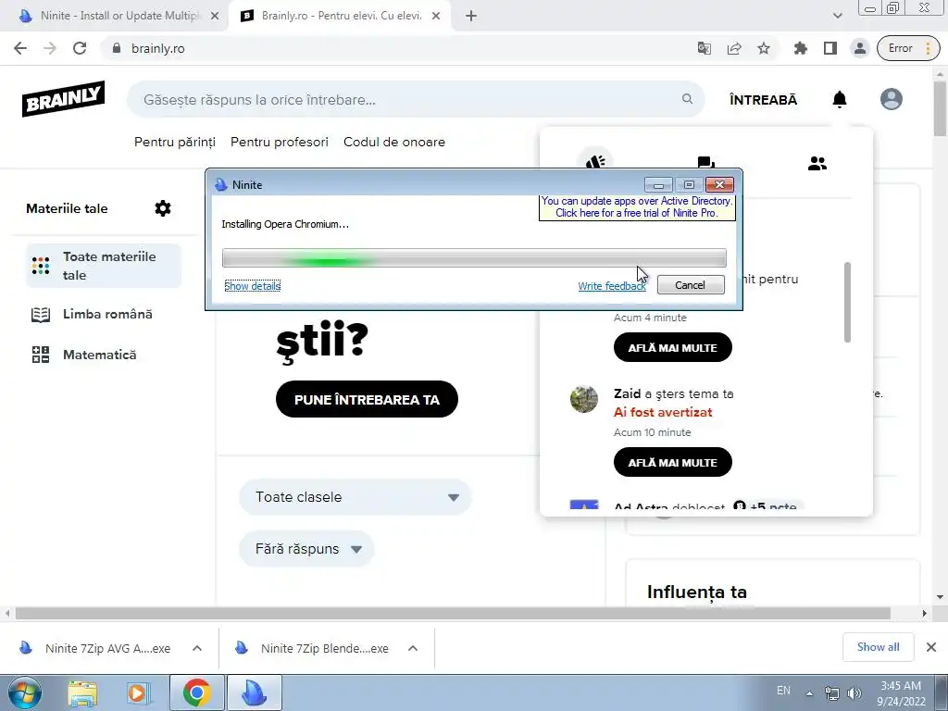Close the Brainly.ro tab

pyautogui.click(x=436, y=17)
